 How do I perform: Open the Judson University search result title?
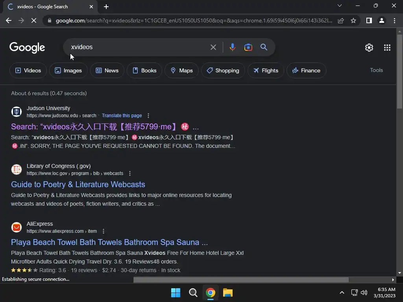[x=105, y=127]
